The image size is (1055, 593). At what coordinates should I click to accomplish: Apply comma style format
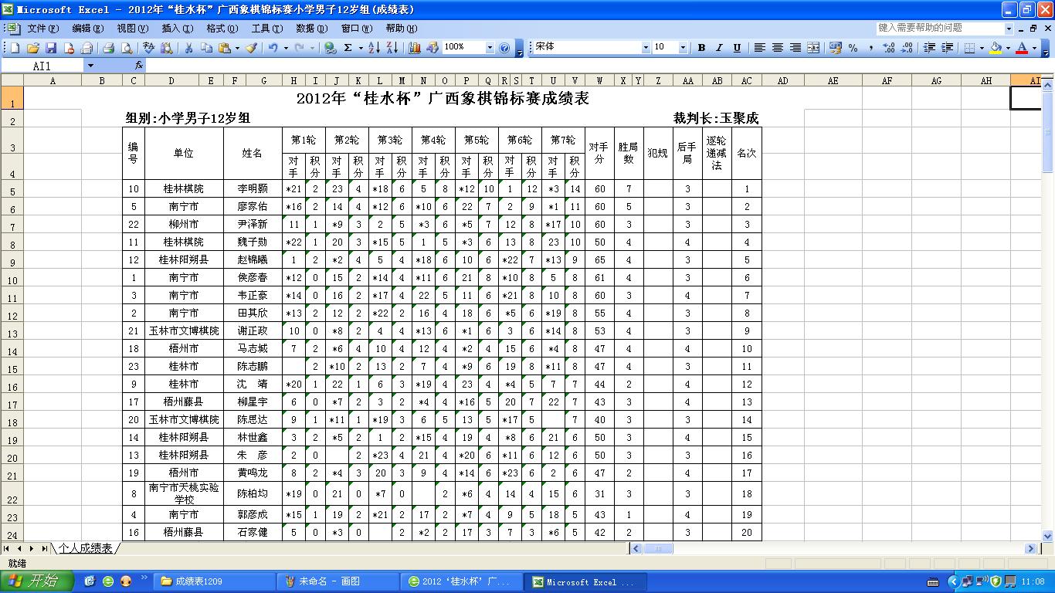click(871, 47)
